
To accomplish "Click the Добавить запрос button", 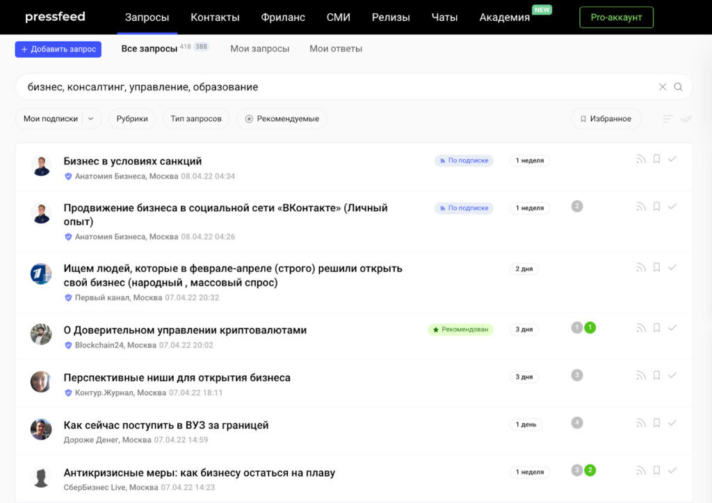I will click(x=58, y=49).
